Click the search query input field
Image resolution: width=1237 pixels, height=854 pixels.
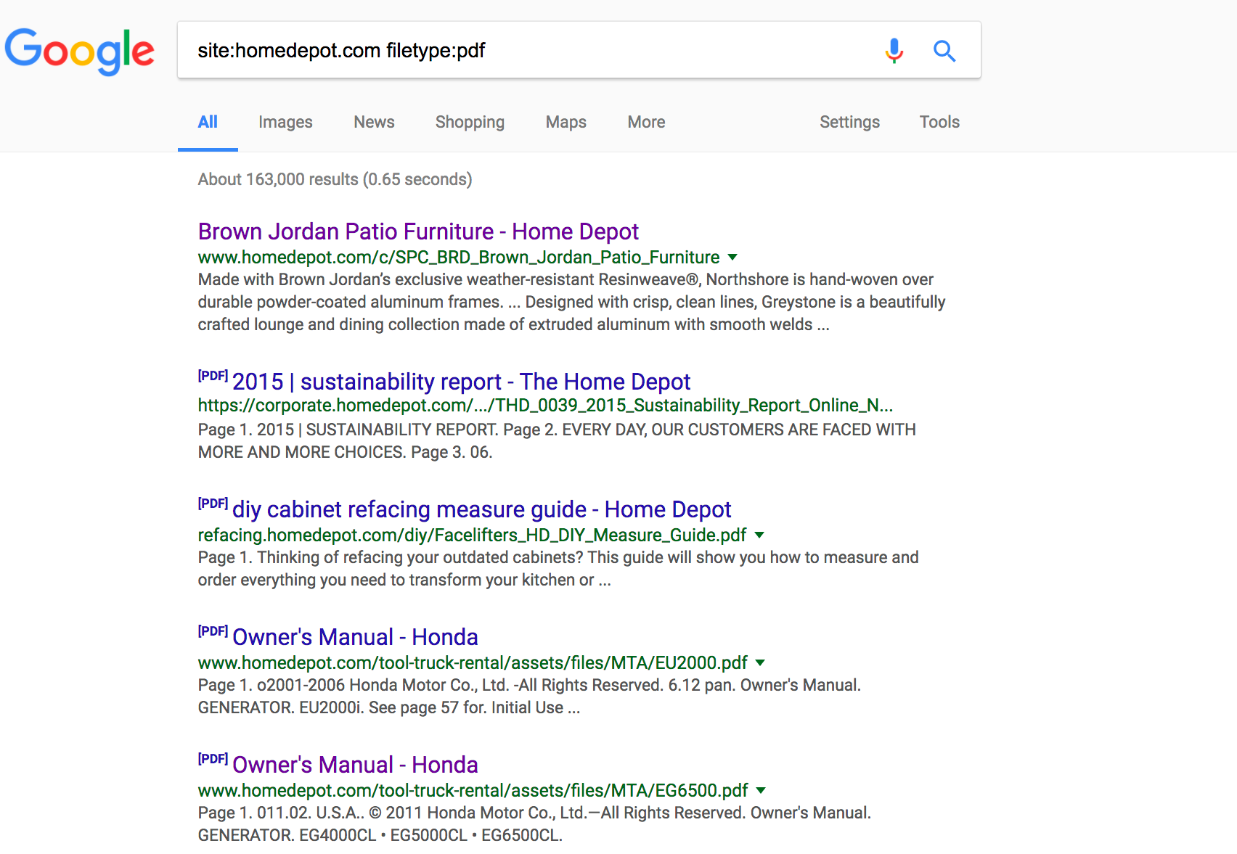[530, 51]
